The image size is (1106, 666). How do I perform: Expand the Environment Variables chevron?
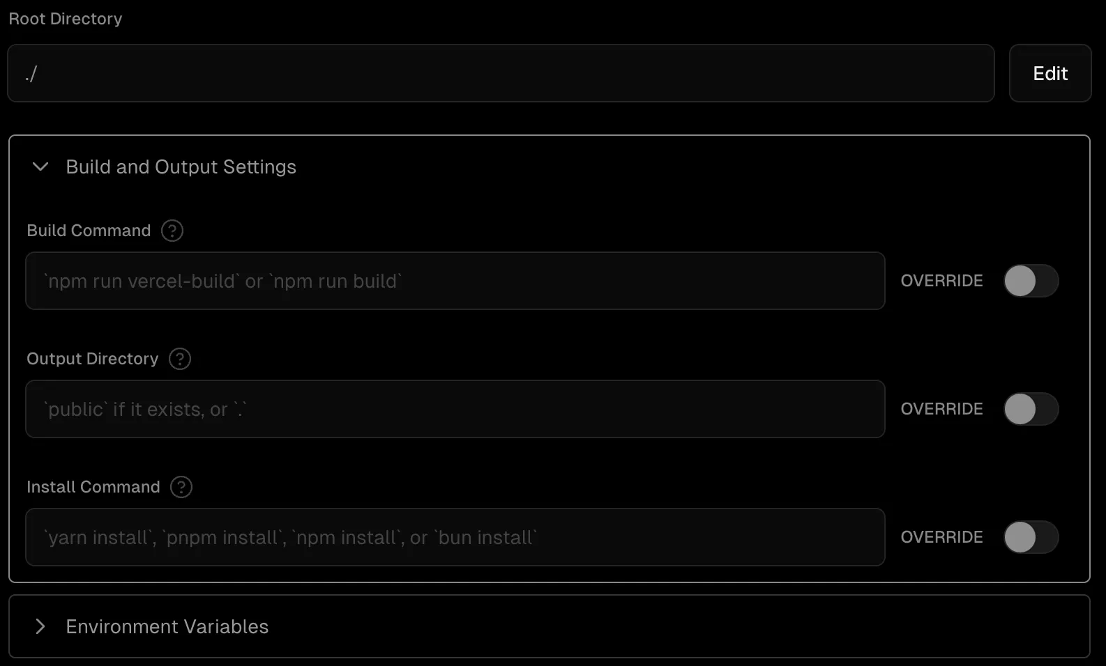[x=40, y=626]
